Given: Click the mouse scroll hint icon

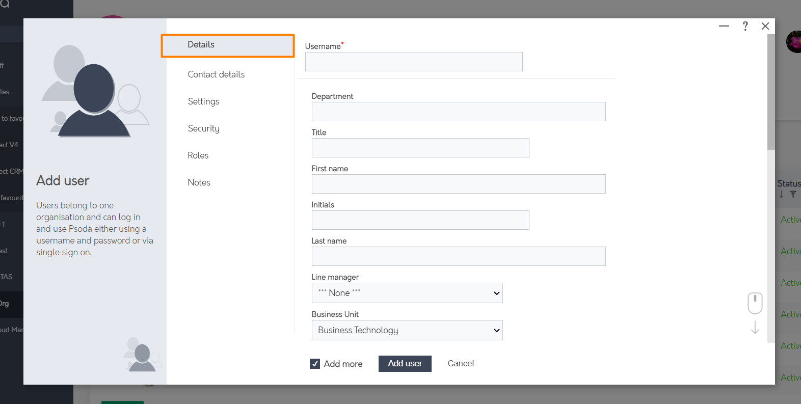Looking at the screenshot, I should [x=755, y=303].
